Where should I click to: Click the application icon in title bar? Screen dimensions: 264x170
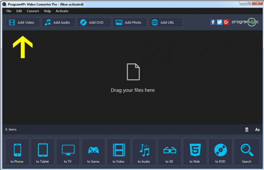tap(4, 4)
